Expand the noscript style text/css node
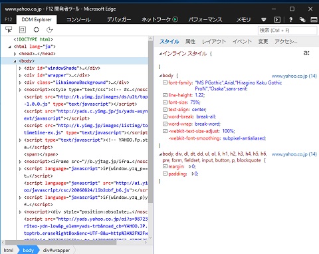The width and height of the screenshot is (319, 254). pyautogui.click(x=20, y=90)
